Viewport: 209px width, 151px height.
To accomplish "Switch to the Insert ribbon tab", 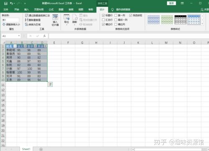I will coord(26,9).
